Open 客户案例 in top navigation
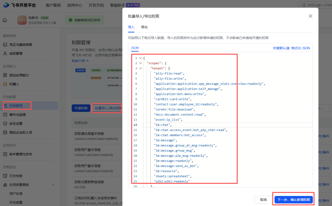This screenshot has height=206, width=332. [53, 5]
